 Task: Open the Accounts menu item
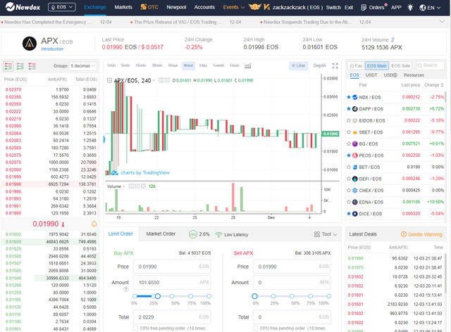point(204,7)
